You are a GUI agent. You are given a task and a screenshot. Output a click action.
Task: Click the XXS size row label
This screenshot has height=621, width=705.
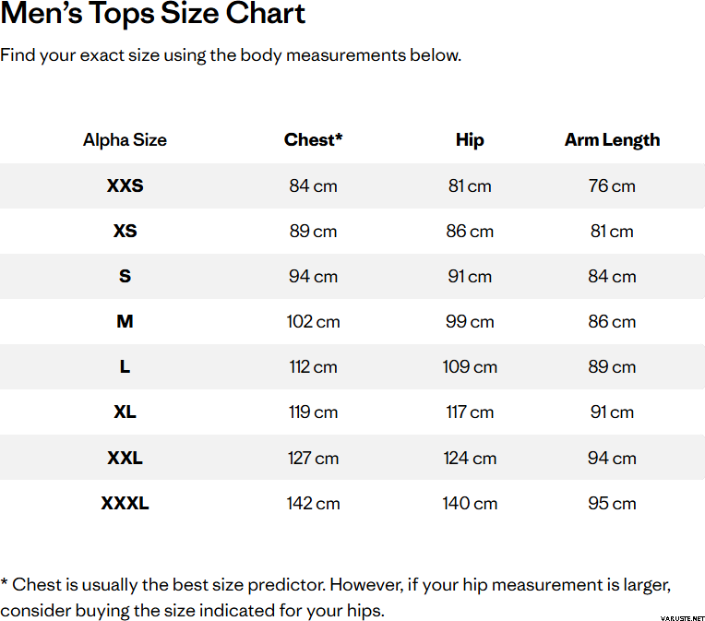125,185
